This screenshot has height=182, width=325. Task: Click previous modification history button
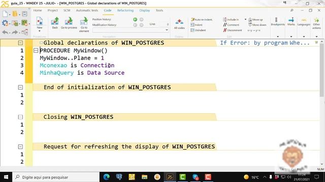coord(135,25)
